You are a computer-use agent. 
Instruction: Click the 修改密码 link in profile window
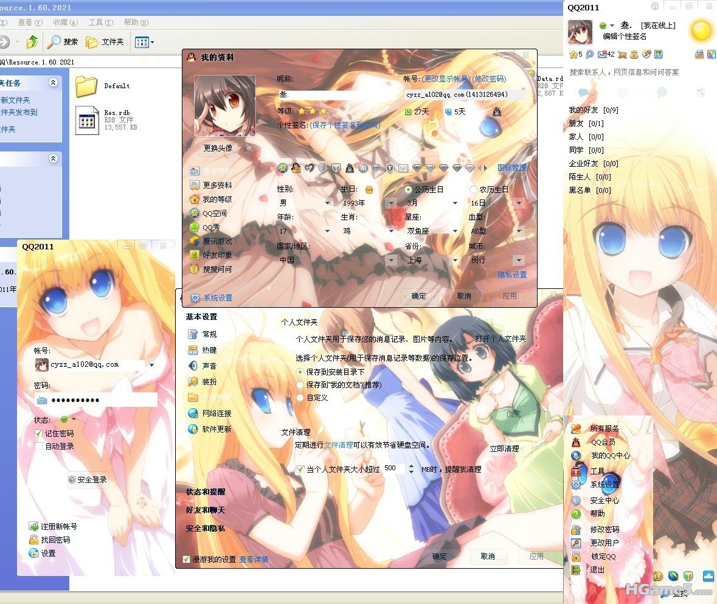click(x=489, y=78)
